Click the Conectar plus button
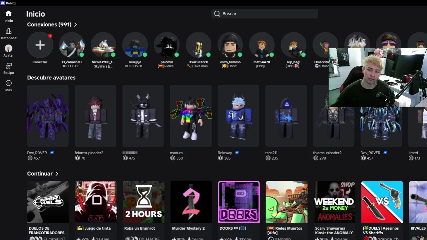This screenshot has width=427, height=240. coord(40,45)
